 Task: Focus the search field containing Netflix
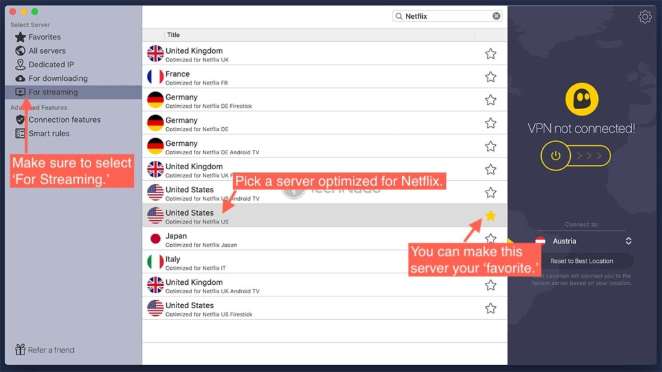point(447,16)
